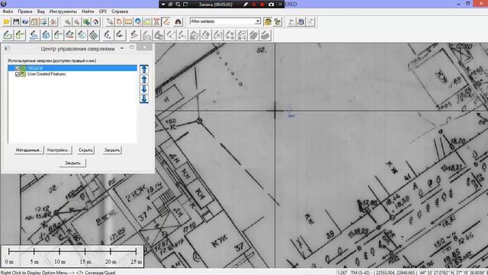This screenshot has height=275, width=488.
Task: Click the Метаданные button
Action: coord(29,150)
